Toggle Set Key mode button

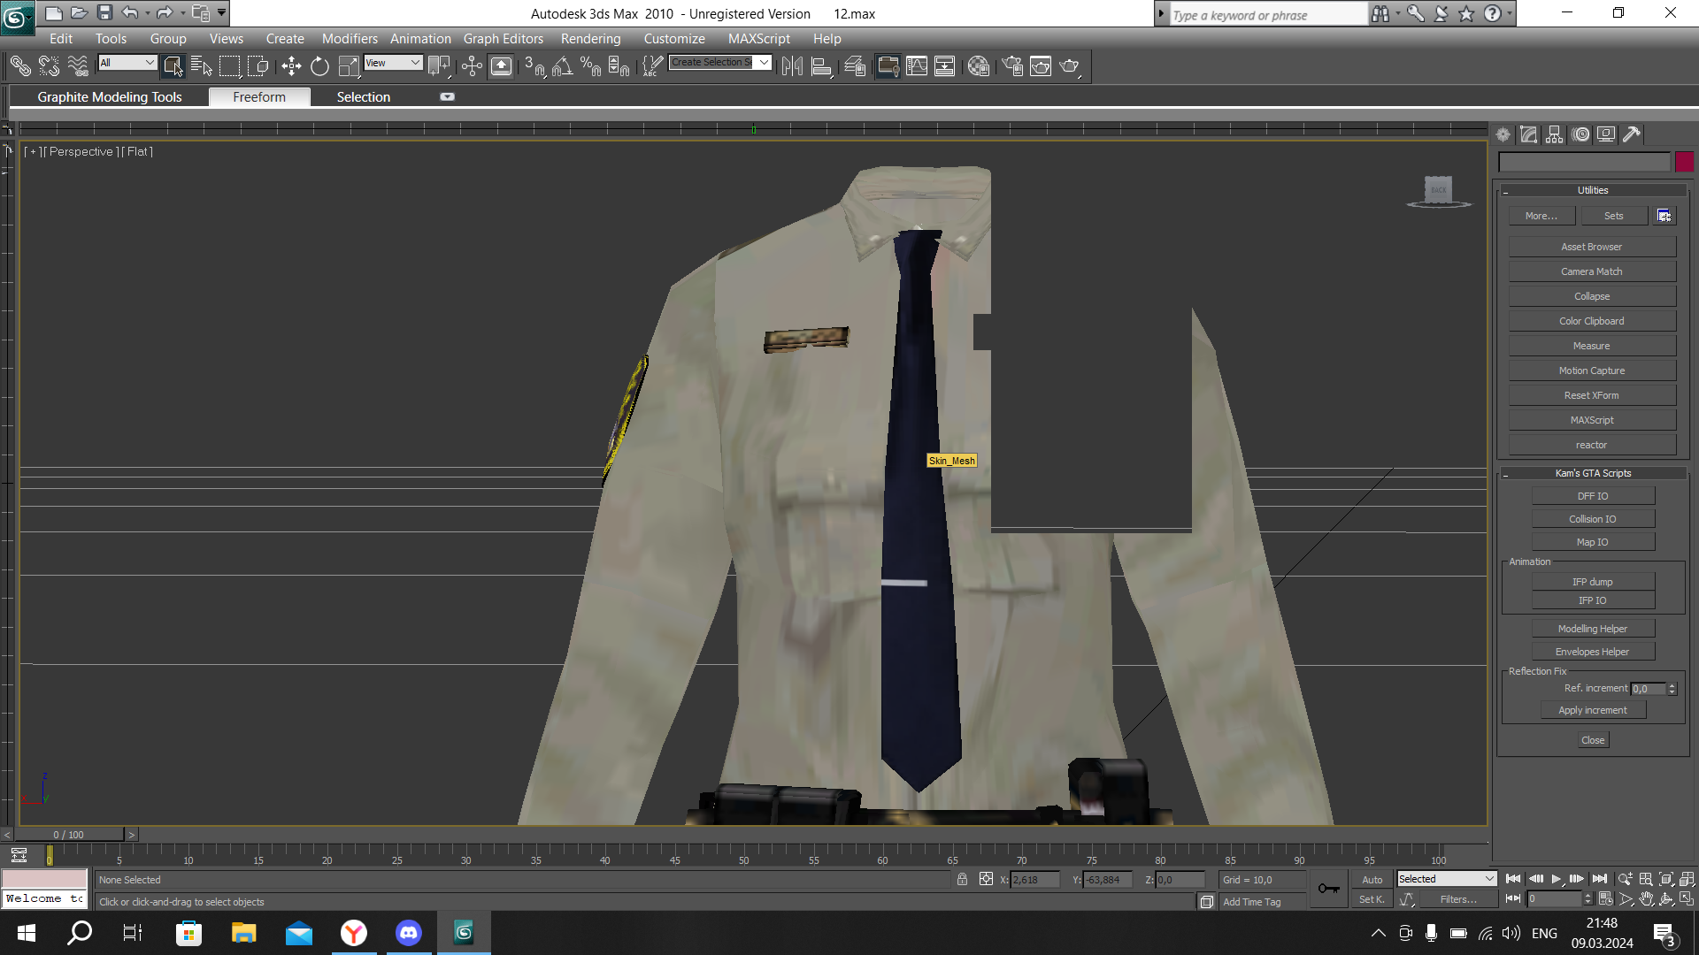(x=1372, y=899)
